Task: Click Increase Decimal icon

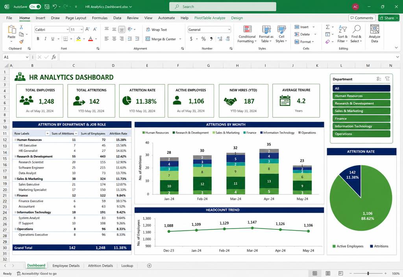Action: 220,39
